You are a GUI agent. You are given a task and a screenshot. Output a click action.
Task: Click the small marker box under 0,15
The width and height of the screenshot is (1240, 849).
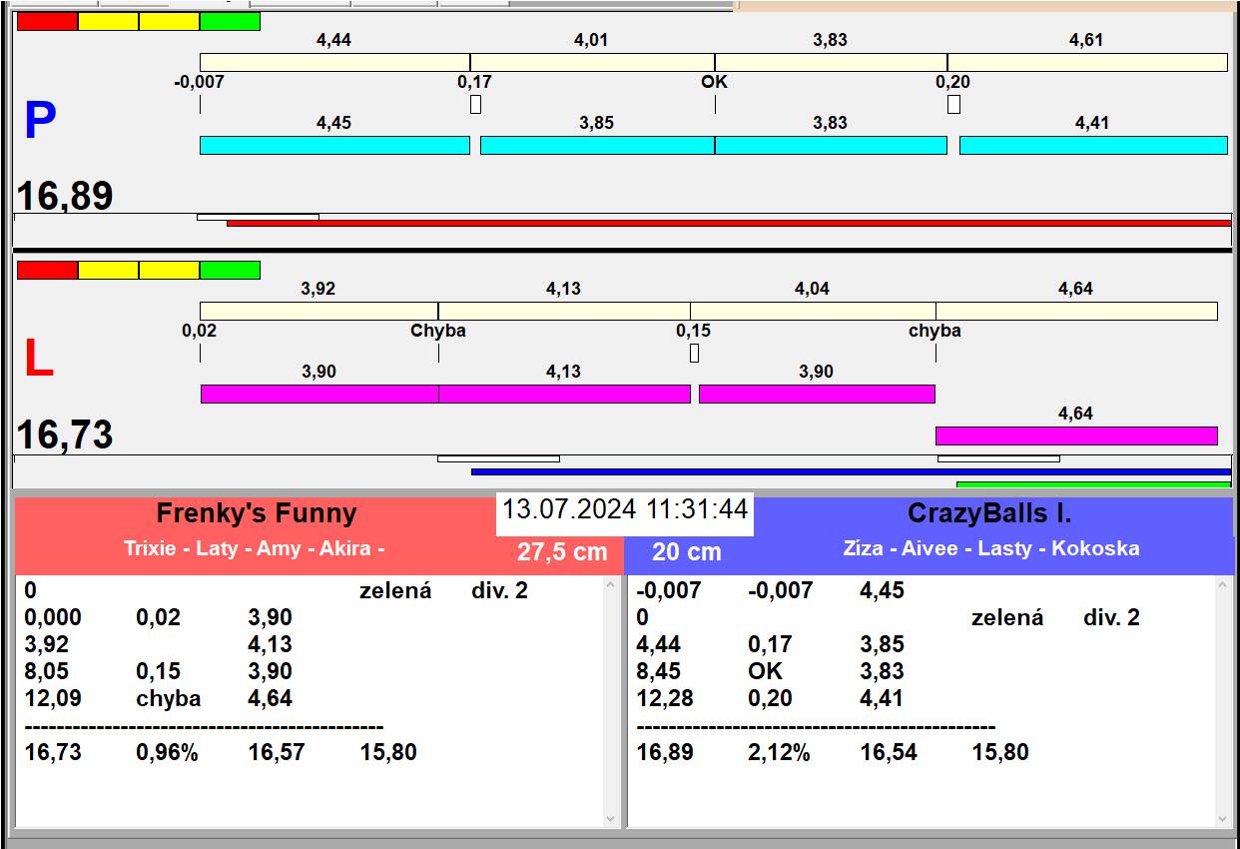pos(694,353)
